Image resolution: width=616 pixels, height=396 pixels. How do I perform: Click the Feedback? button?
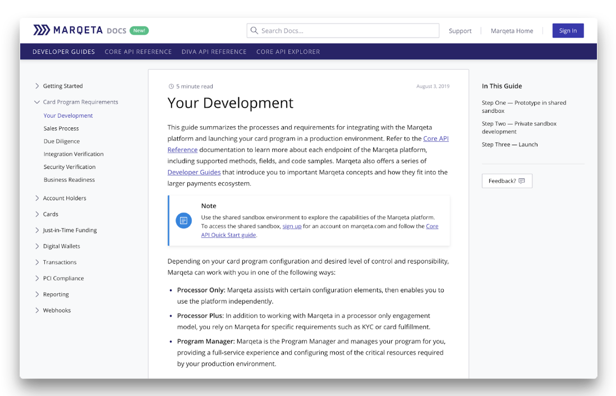point(507,181)
